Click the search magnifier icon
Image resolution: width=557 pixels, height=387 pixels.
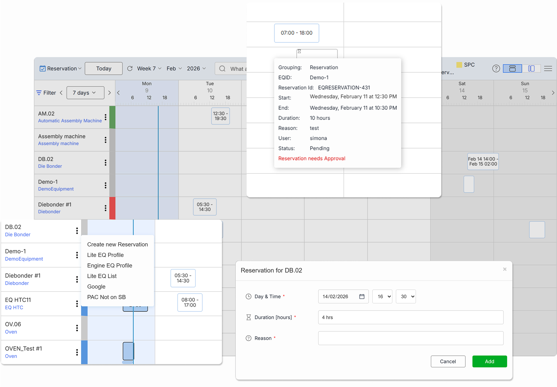point(222,69)
